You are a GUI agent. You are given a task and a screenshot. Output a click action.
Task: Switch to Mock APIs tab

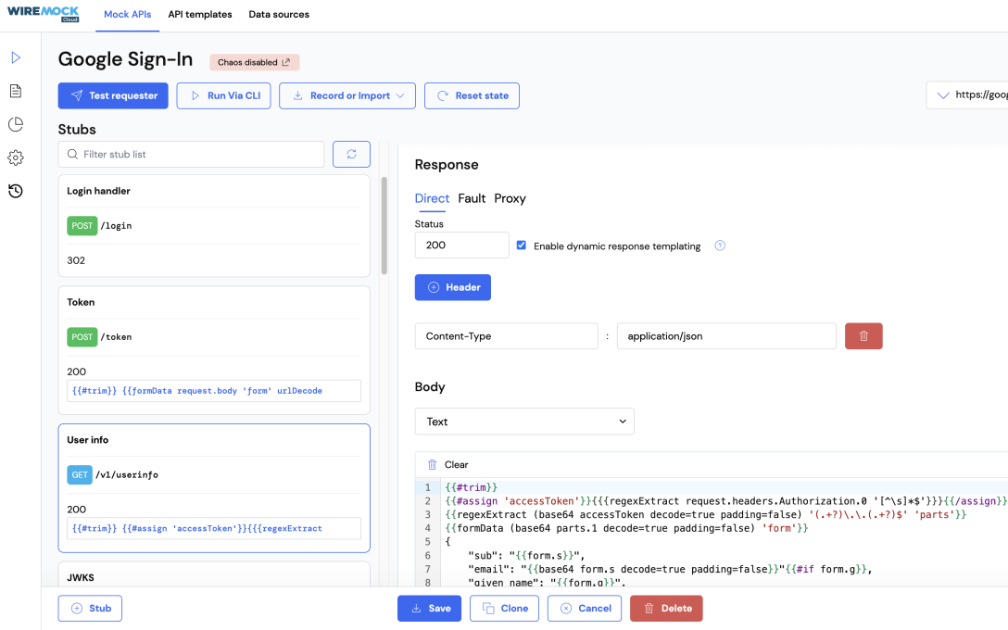coord(127,14)
